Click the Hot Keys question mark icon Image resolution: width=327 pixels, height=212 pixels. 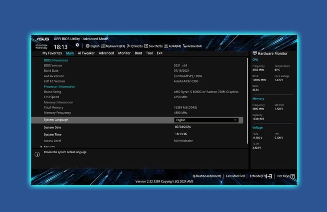tap(293, 176)
